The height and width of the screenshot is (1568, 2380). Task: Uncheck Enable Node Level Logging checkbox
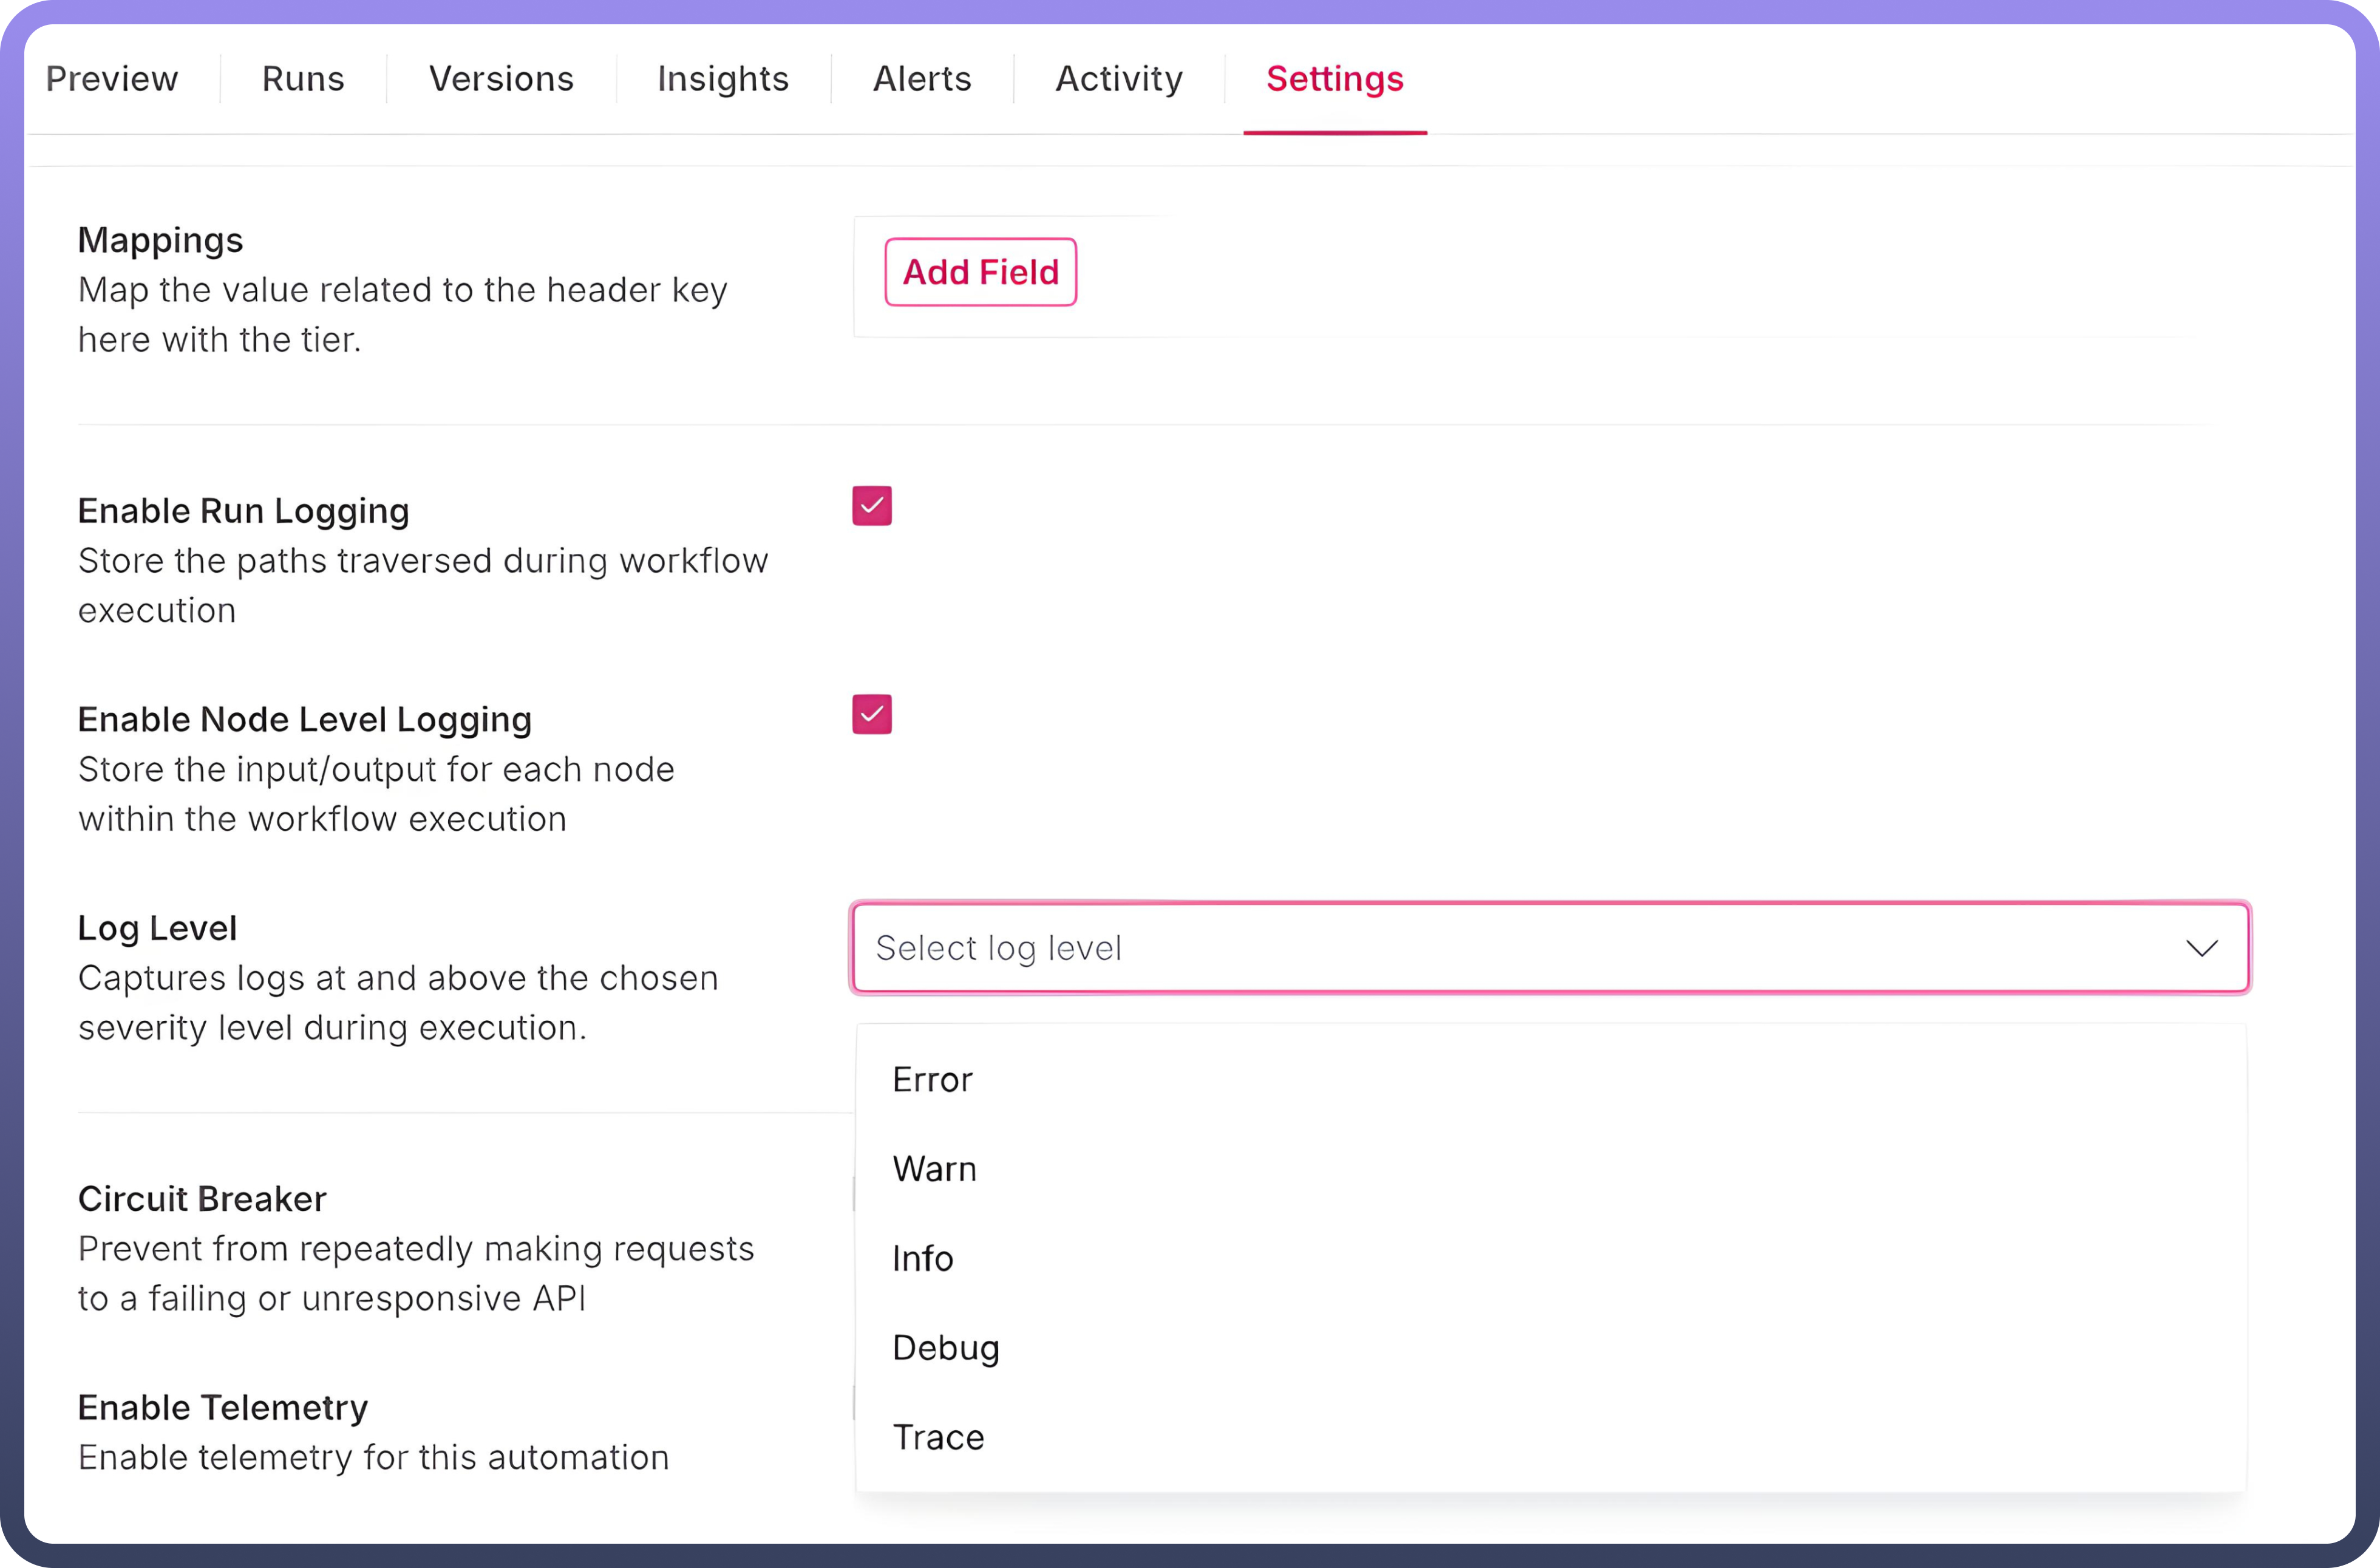pyautogui.click(x=871, y=715)
